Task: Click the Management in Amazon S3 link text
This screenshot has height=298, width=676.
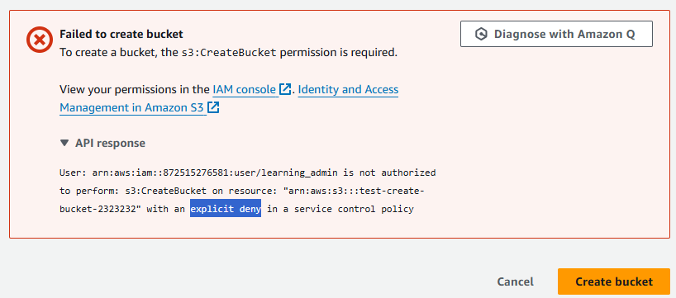Action: [131, 107]
